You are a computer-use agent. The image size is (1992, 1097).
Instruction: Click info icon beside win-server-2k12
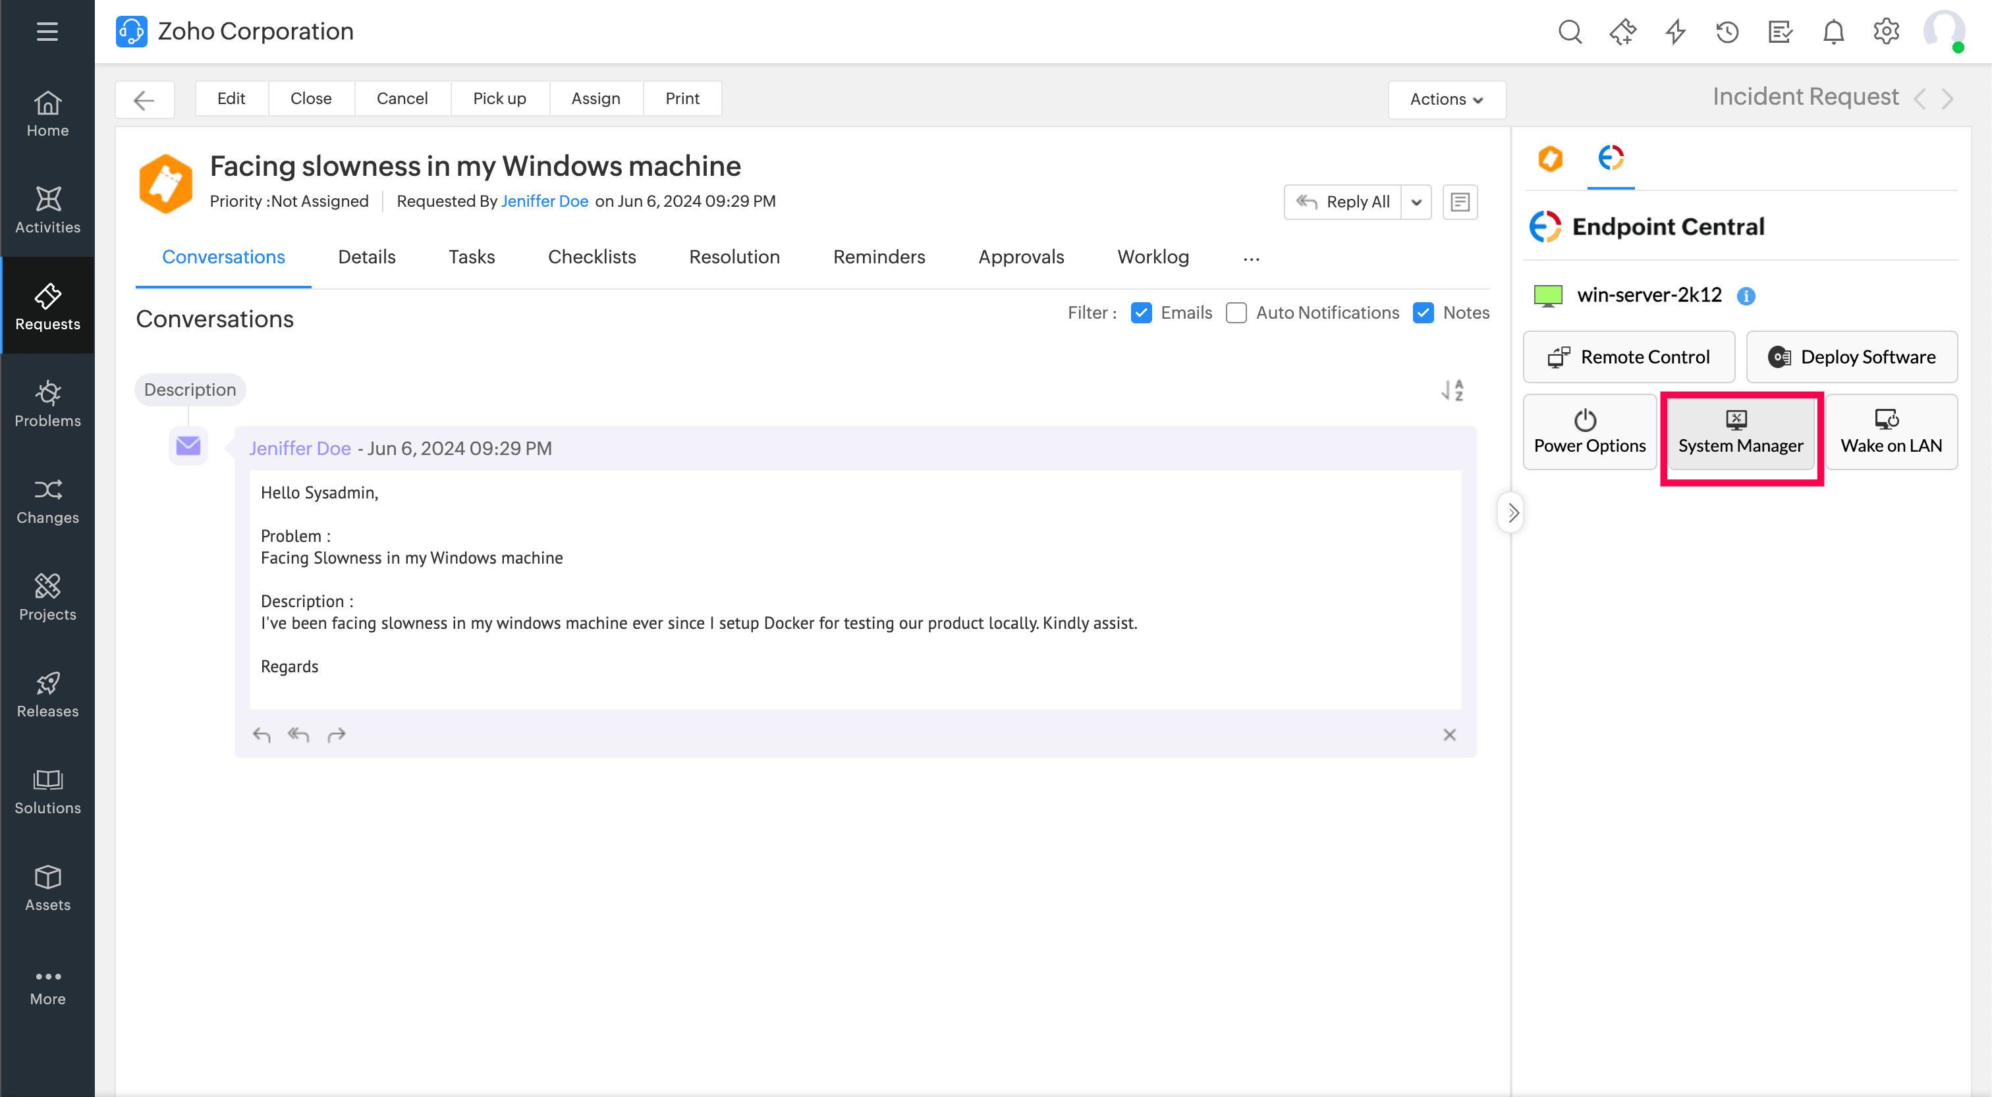[1746, 296]
